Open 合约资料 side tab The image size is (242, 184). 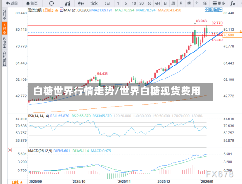coord(5,59)
